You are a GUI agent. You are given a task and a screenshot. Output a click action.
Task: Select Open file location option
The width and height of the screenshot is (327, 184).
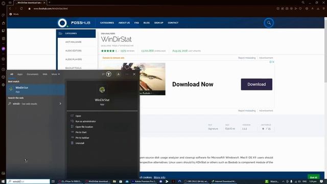click(x=84, y=127)
